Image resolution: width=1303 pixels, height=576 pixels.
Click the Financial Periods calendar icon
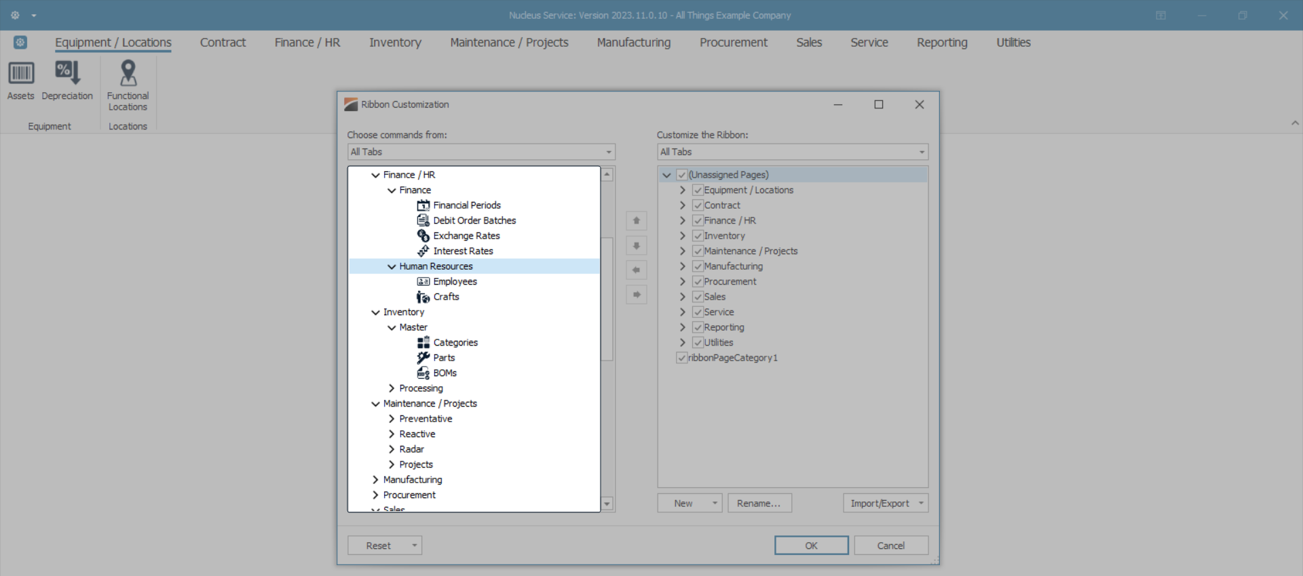pyautogui.click(x=423, y=205)
